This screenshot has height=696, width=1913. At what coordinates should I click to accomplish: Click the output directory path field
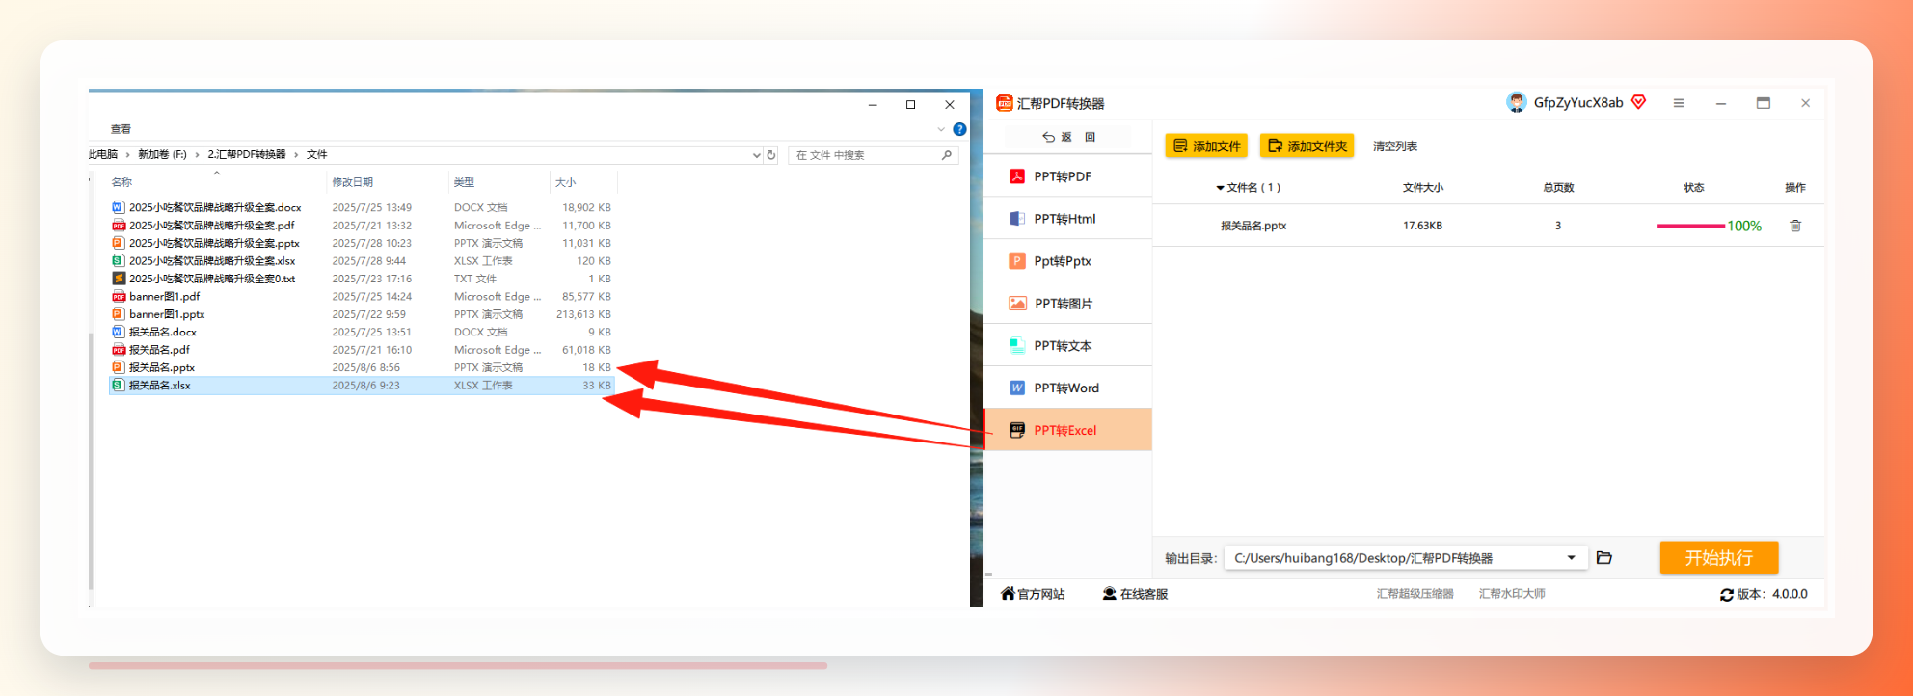(1406, 558)
